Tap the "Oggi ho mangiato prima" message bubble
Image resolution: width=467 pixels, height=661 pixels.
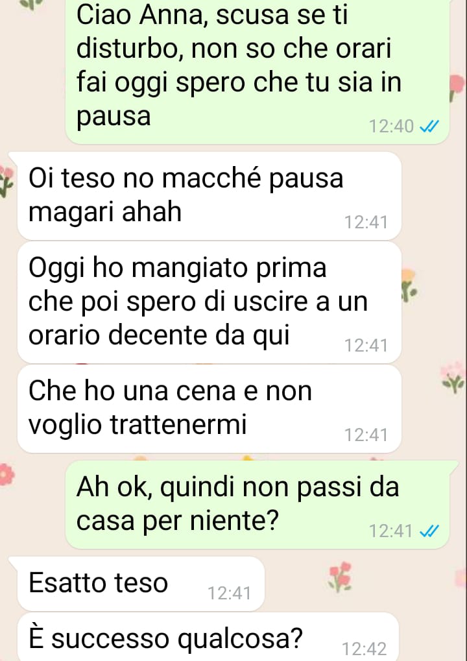point(209,302)
